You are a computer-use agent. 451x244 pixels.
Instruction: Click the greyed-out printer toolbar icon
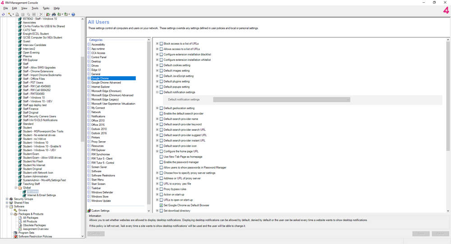(x=17, y=14)
